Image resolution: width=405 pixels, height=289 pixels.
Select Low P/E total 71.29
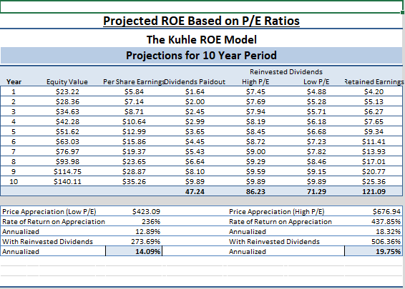[316, 192]
